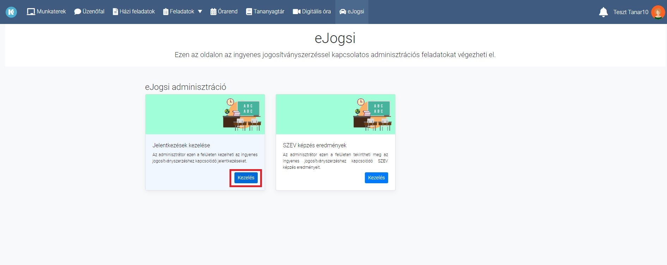Click the Munkaterek laptop icon
The width and height of the screenshot is (667, 265).
click(31, 12)
